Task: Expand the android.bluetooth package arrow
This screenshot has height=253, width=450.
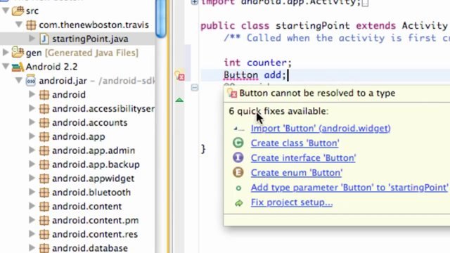Action: coord(32,192)
